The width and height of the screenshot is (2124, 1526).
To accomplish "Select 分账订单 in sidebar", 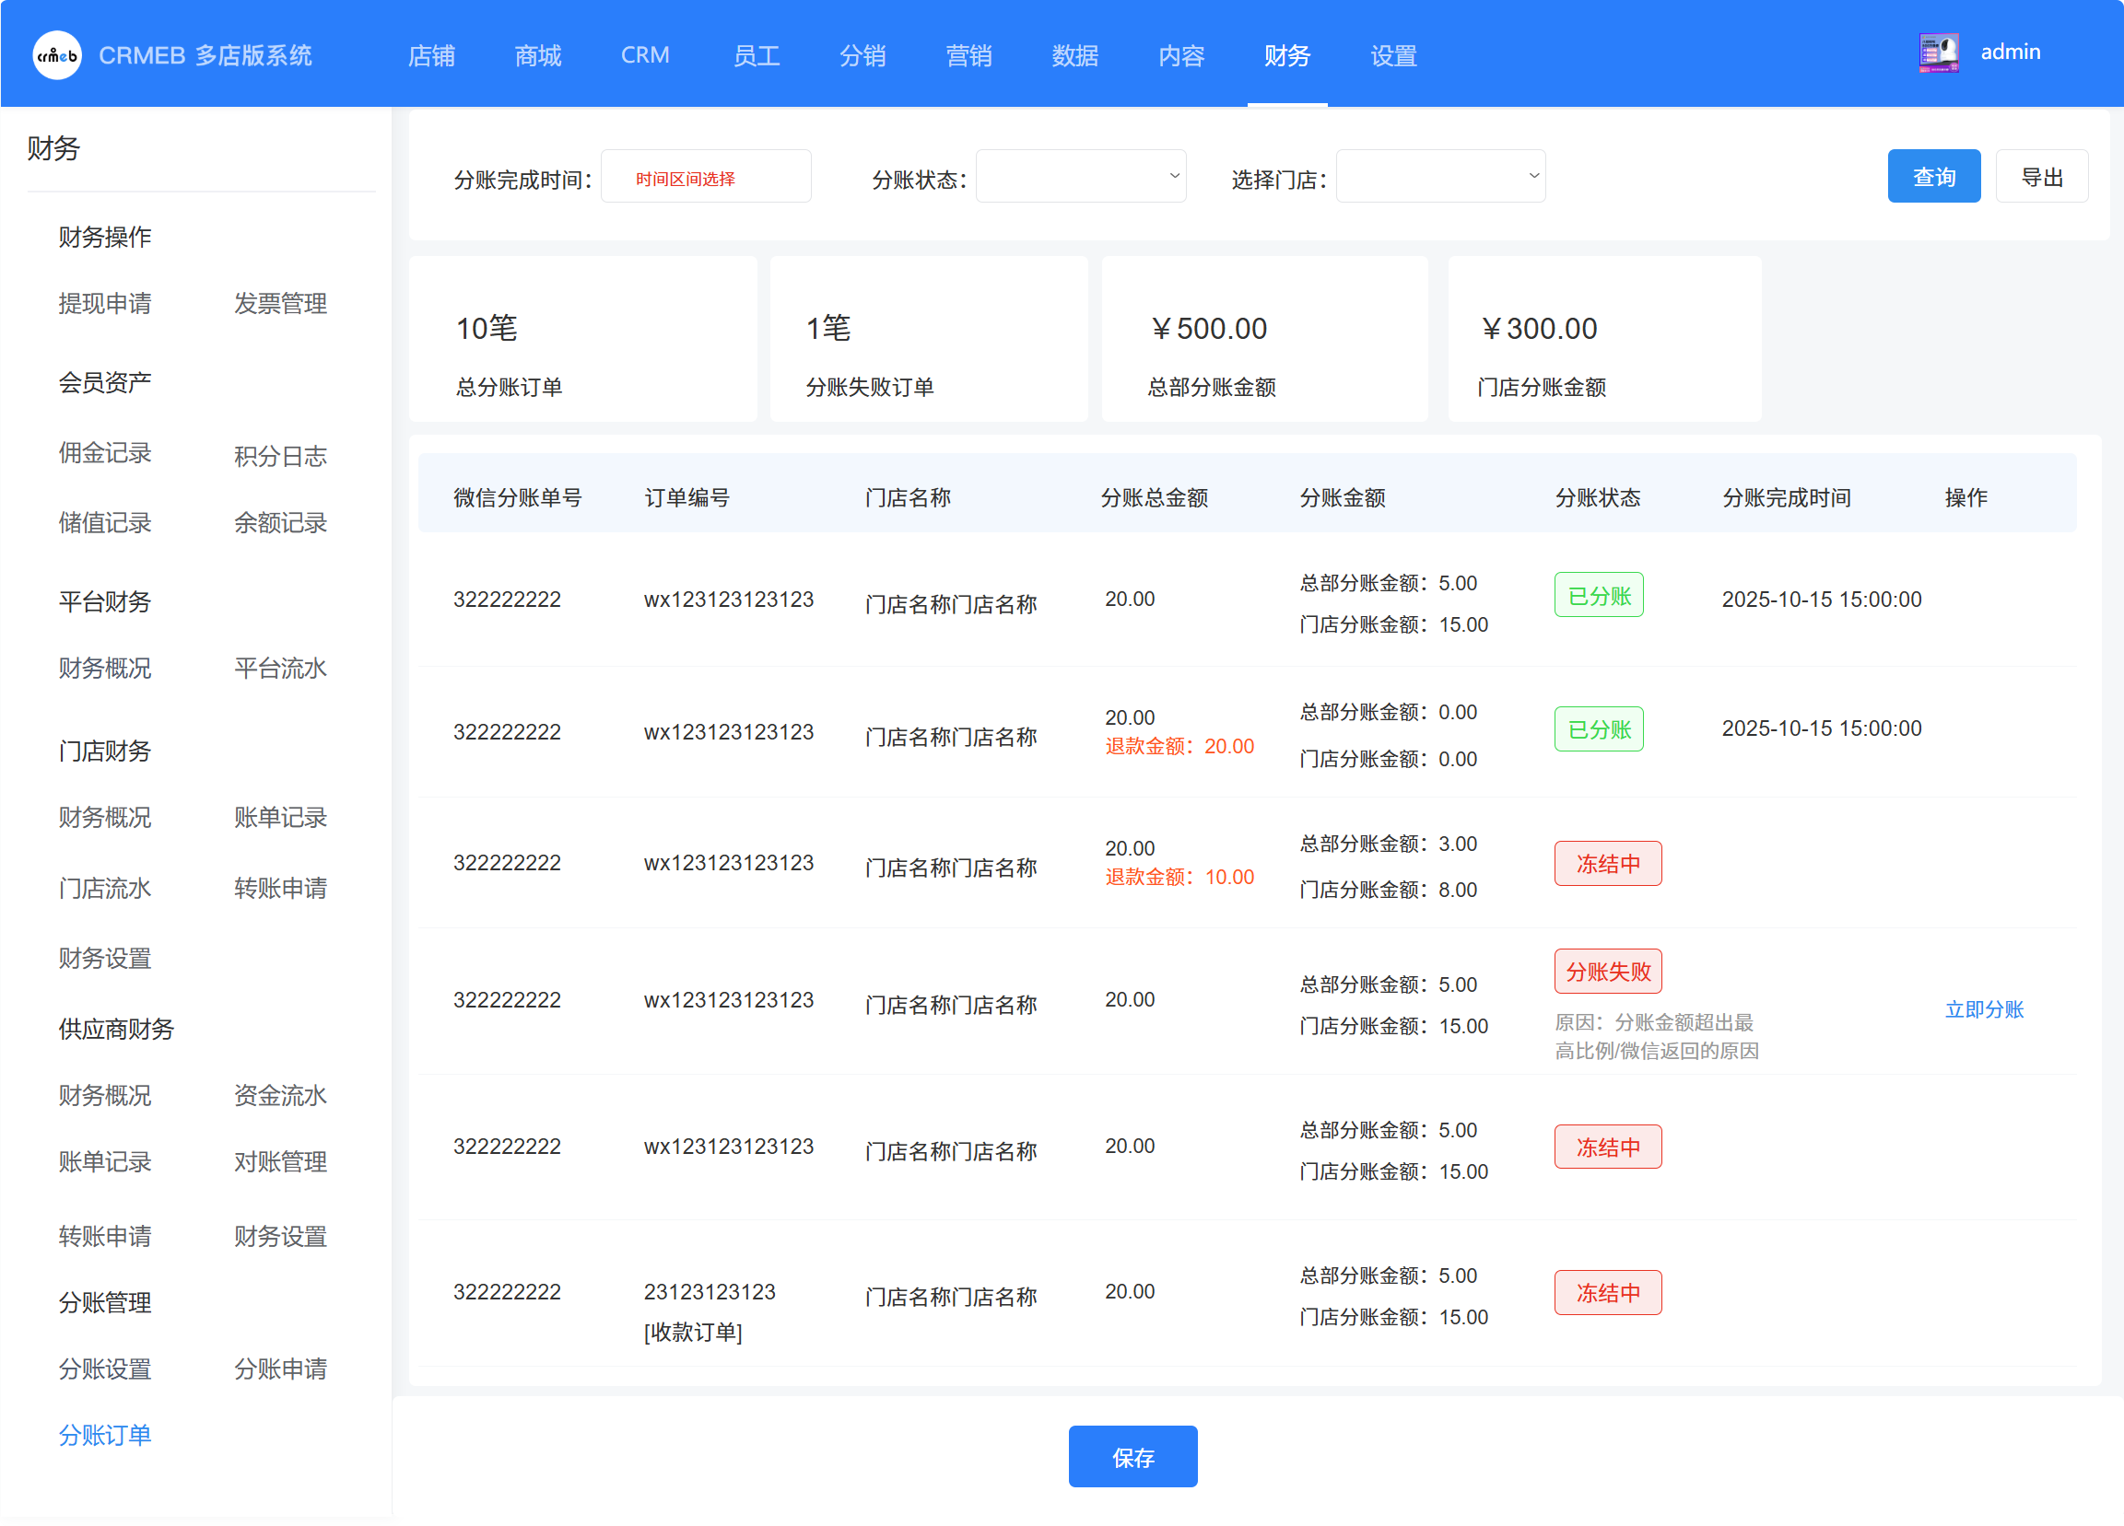I will [105, 1434].
